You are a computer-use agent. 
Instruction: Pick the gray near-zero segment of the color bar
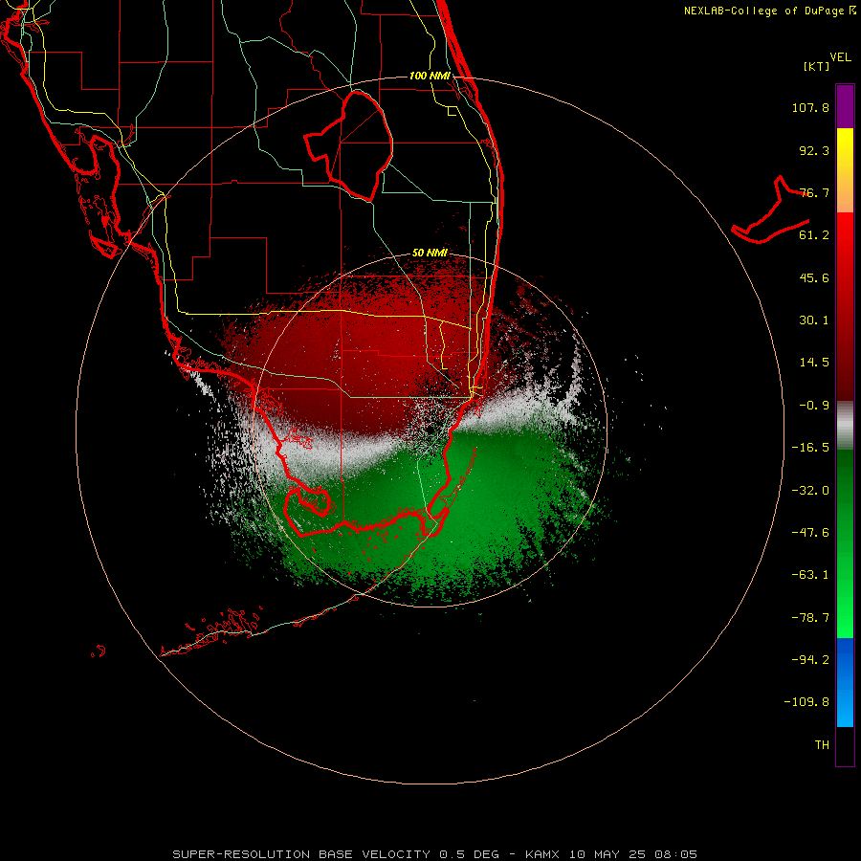coord(845,426)
